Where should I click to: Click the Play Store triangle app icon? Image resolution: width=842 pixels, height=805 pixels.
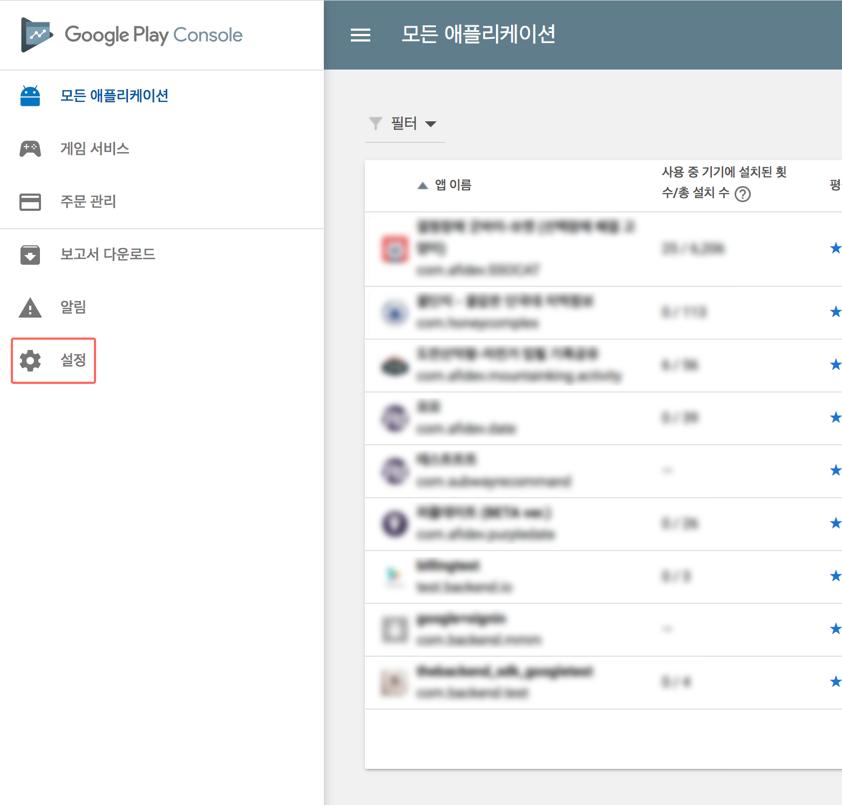(395, 576)
